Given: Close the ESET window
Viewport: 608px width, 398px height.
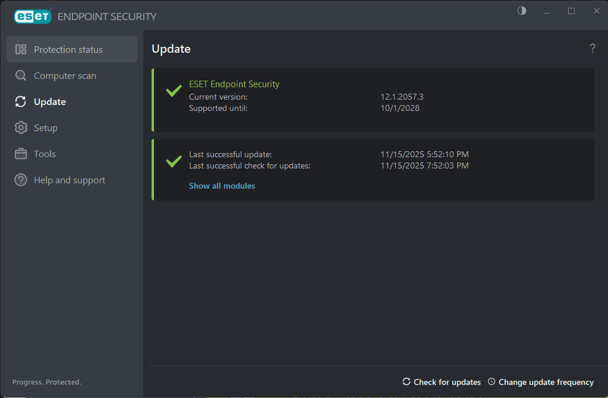Looking at the screenshot, I should tap(596, 11).
